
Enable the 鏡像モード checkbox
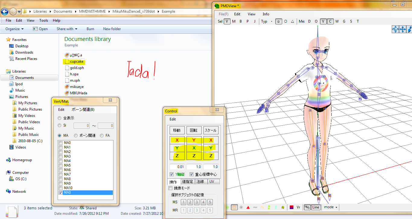170,188
